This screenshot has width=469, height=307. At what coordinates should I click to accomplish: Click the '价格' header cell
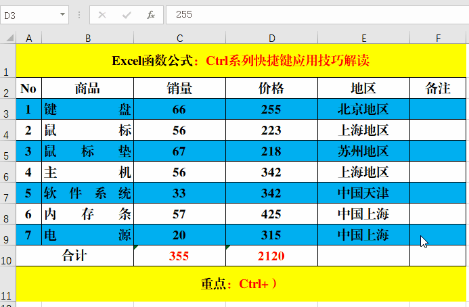coord(271,88)
